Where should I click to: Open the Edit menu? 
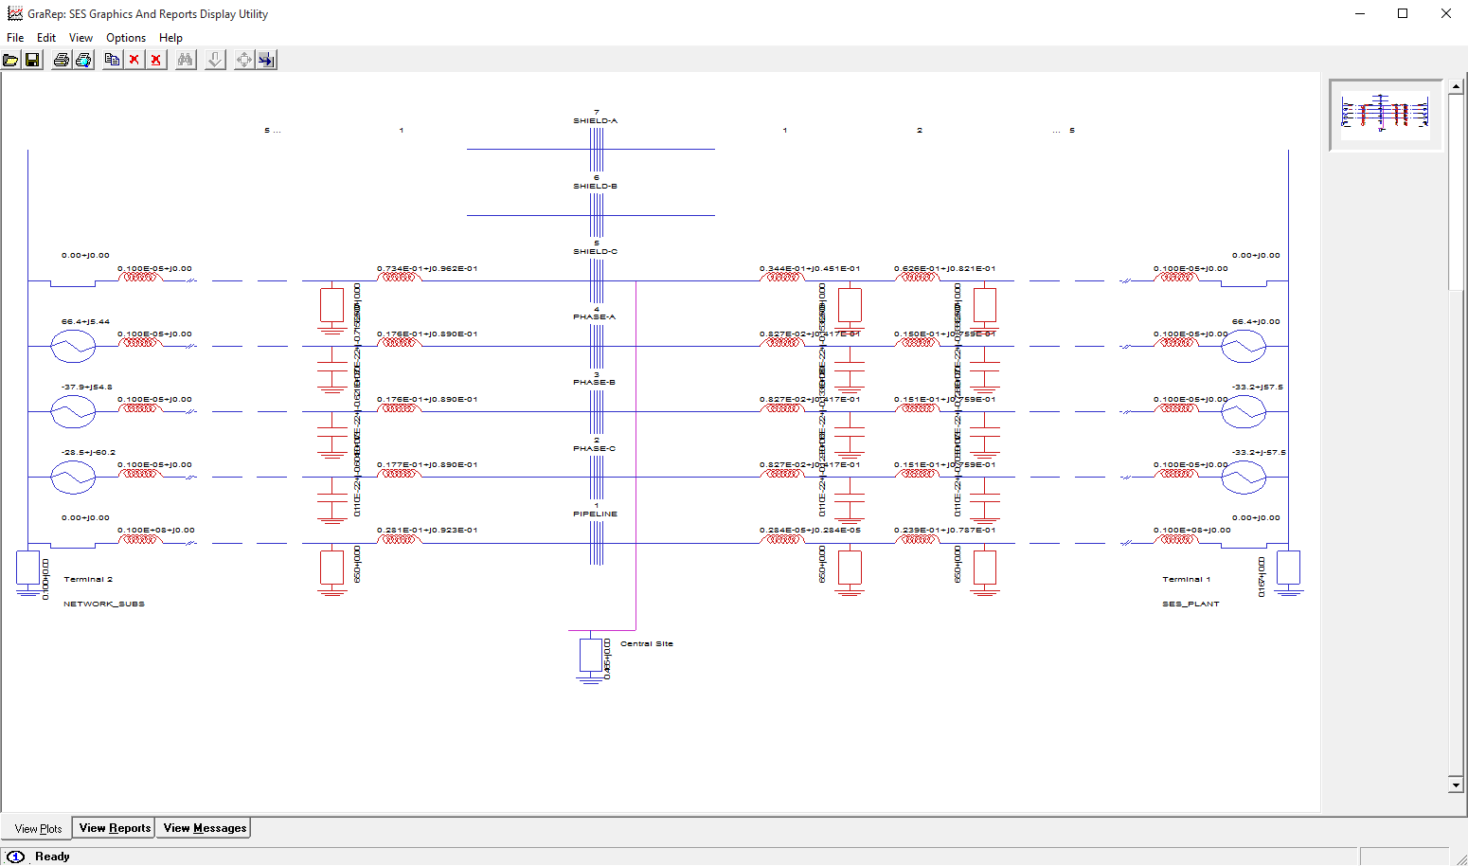tap(46, 38)
